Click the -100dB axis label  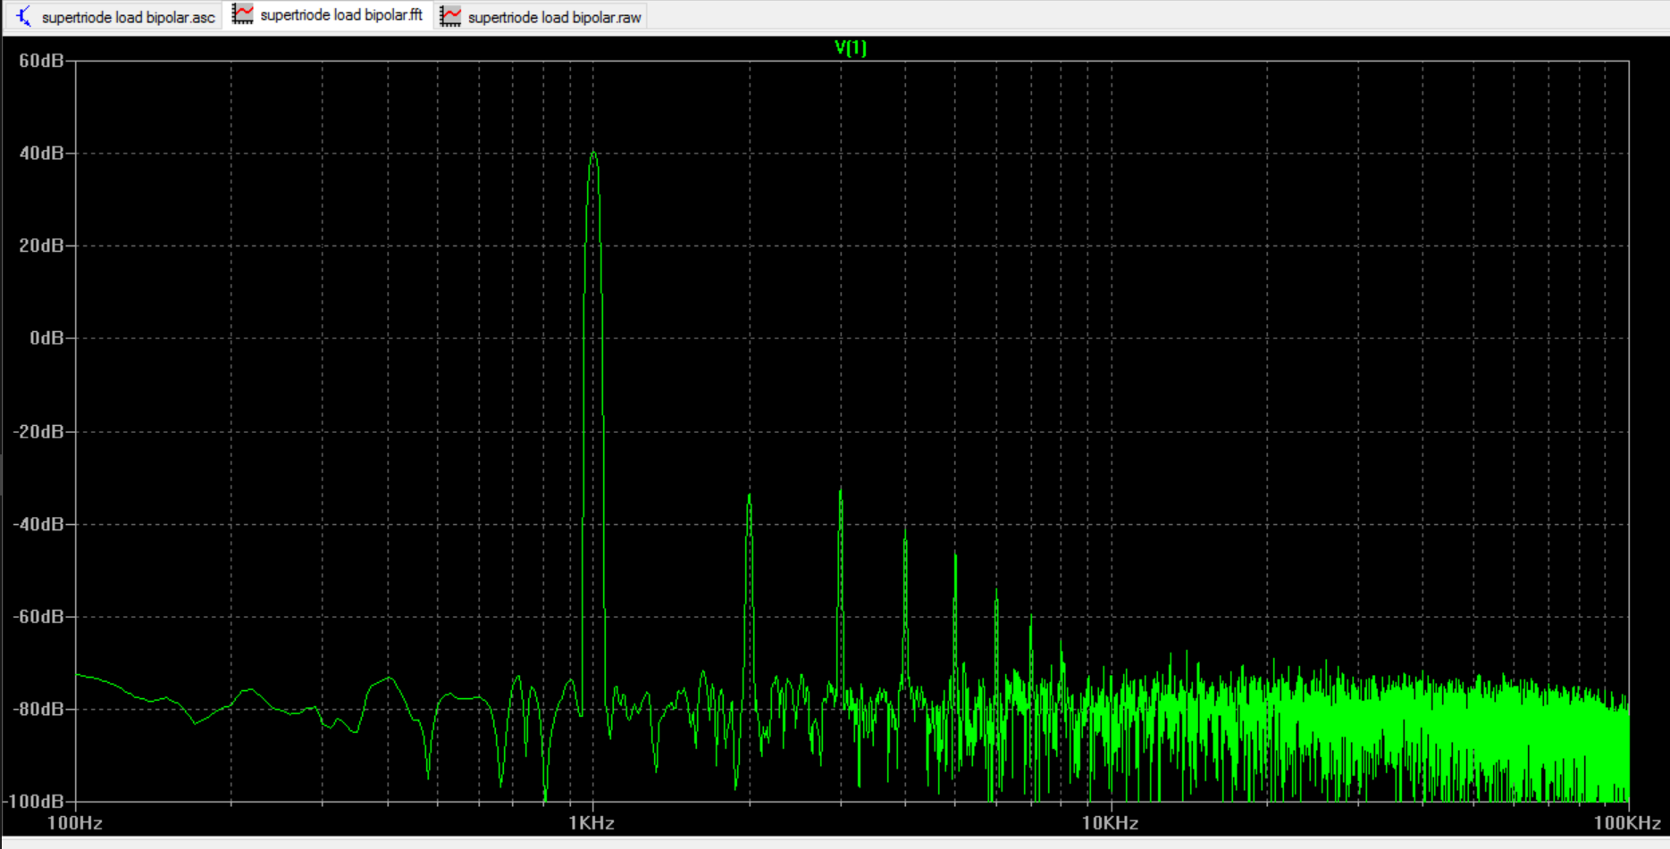[35, 802]
